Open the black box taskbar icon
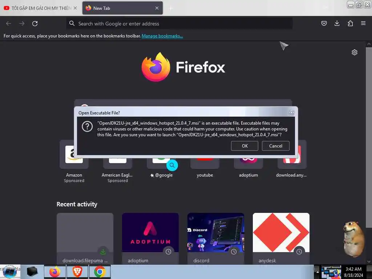372x279 pixels. (x=32, y=272)
